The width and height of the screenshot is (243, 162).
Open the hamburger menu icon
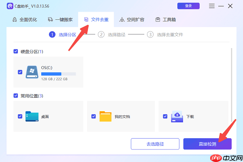tap(212, 6)
